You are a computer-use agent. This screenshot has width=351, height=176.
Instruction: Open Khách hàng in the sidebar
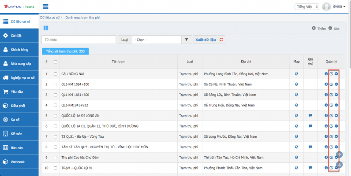pos(19,50)
